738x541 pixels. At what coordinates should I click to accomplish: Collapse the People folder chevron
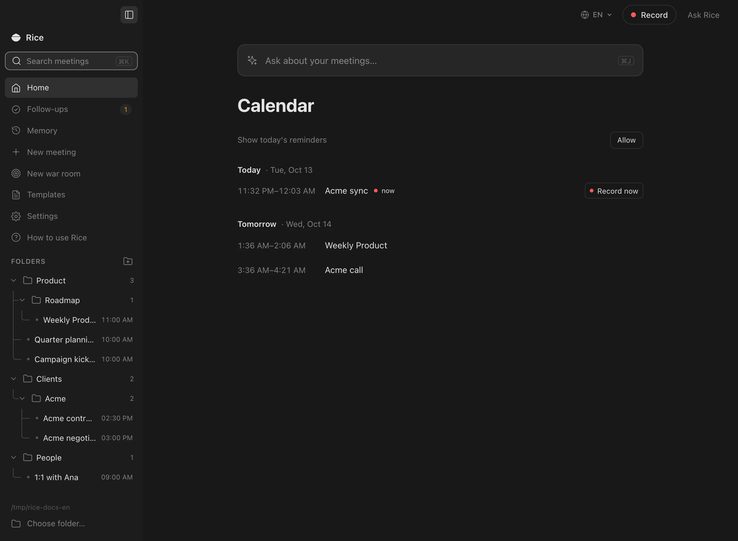[14, 457]
